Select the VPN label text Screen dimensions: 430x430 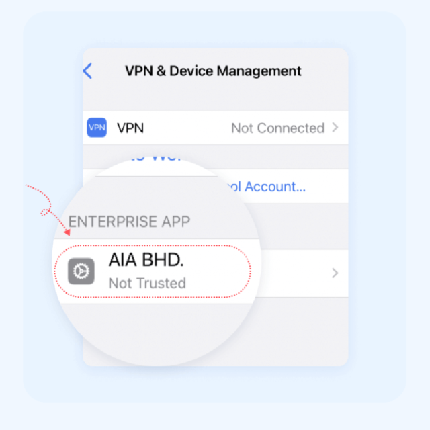[130, 128]
